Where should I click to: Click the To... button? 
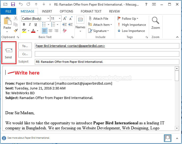coord(25,46)
